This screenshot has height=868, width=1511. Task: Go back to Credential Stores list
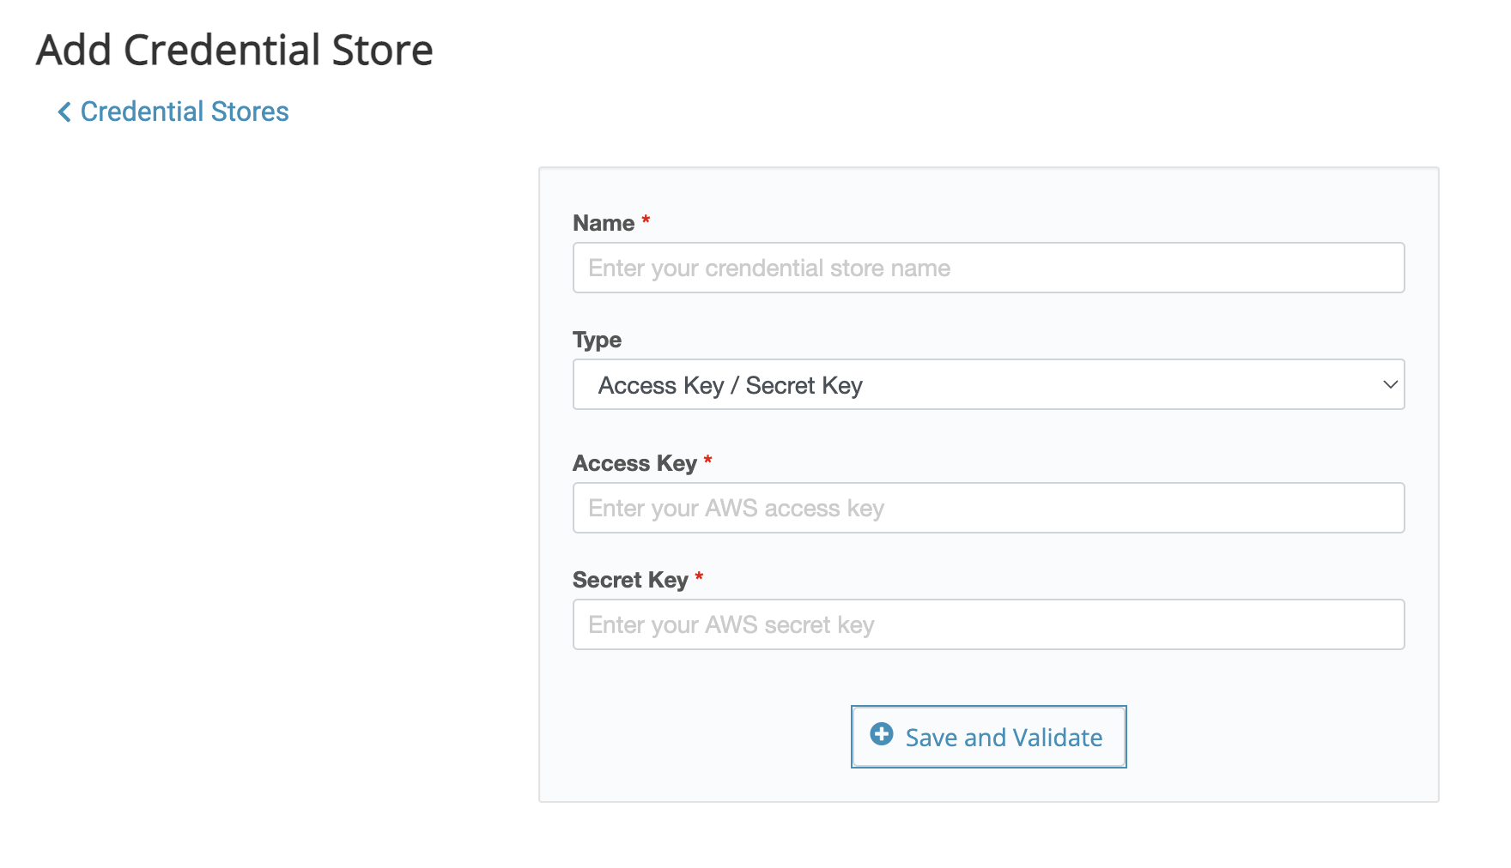click(184, 112)
